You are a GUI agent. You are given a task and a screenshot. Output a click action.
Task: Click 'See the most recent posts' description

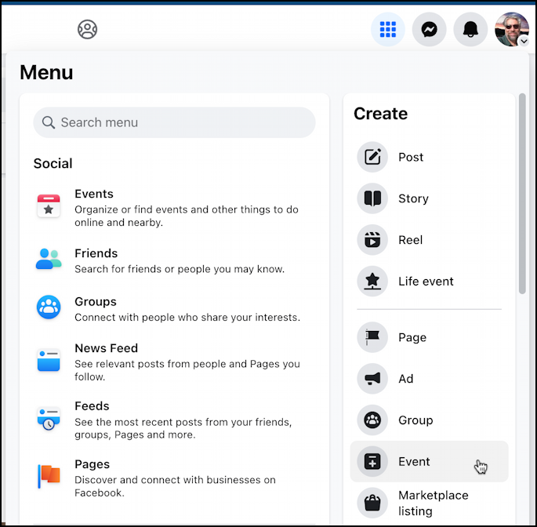183,428
